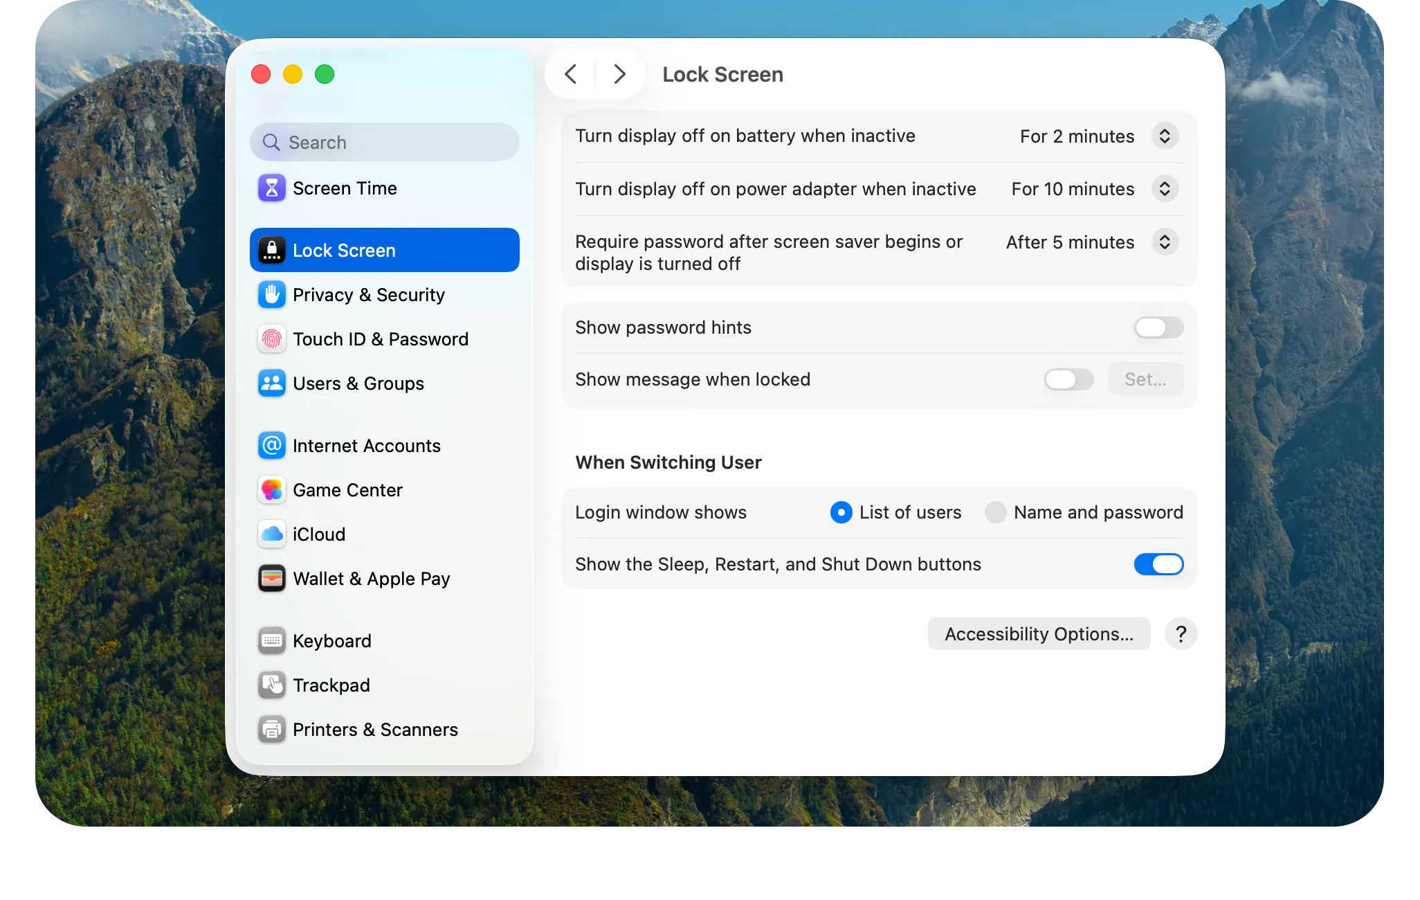The width and height of the screenshot is (1420, 900).
Task: Click the Users & Groups people icon
Action: pyautogui.click(x=271, y=384)
